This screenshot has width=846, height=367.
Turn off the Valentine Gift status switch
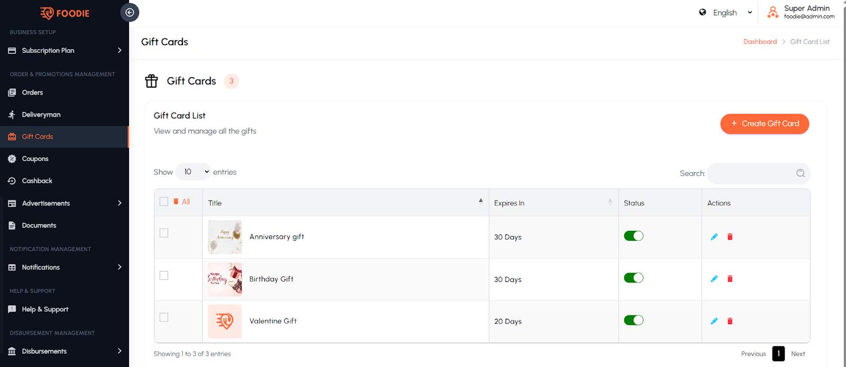point(633,321)
